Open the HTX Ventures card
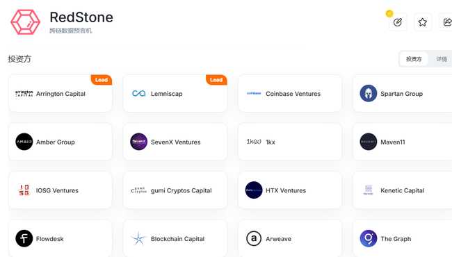Image resolution: width=452 pixels, height=257 pixels. pos(290,190)
